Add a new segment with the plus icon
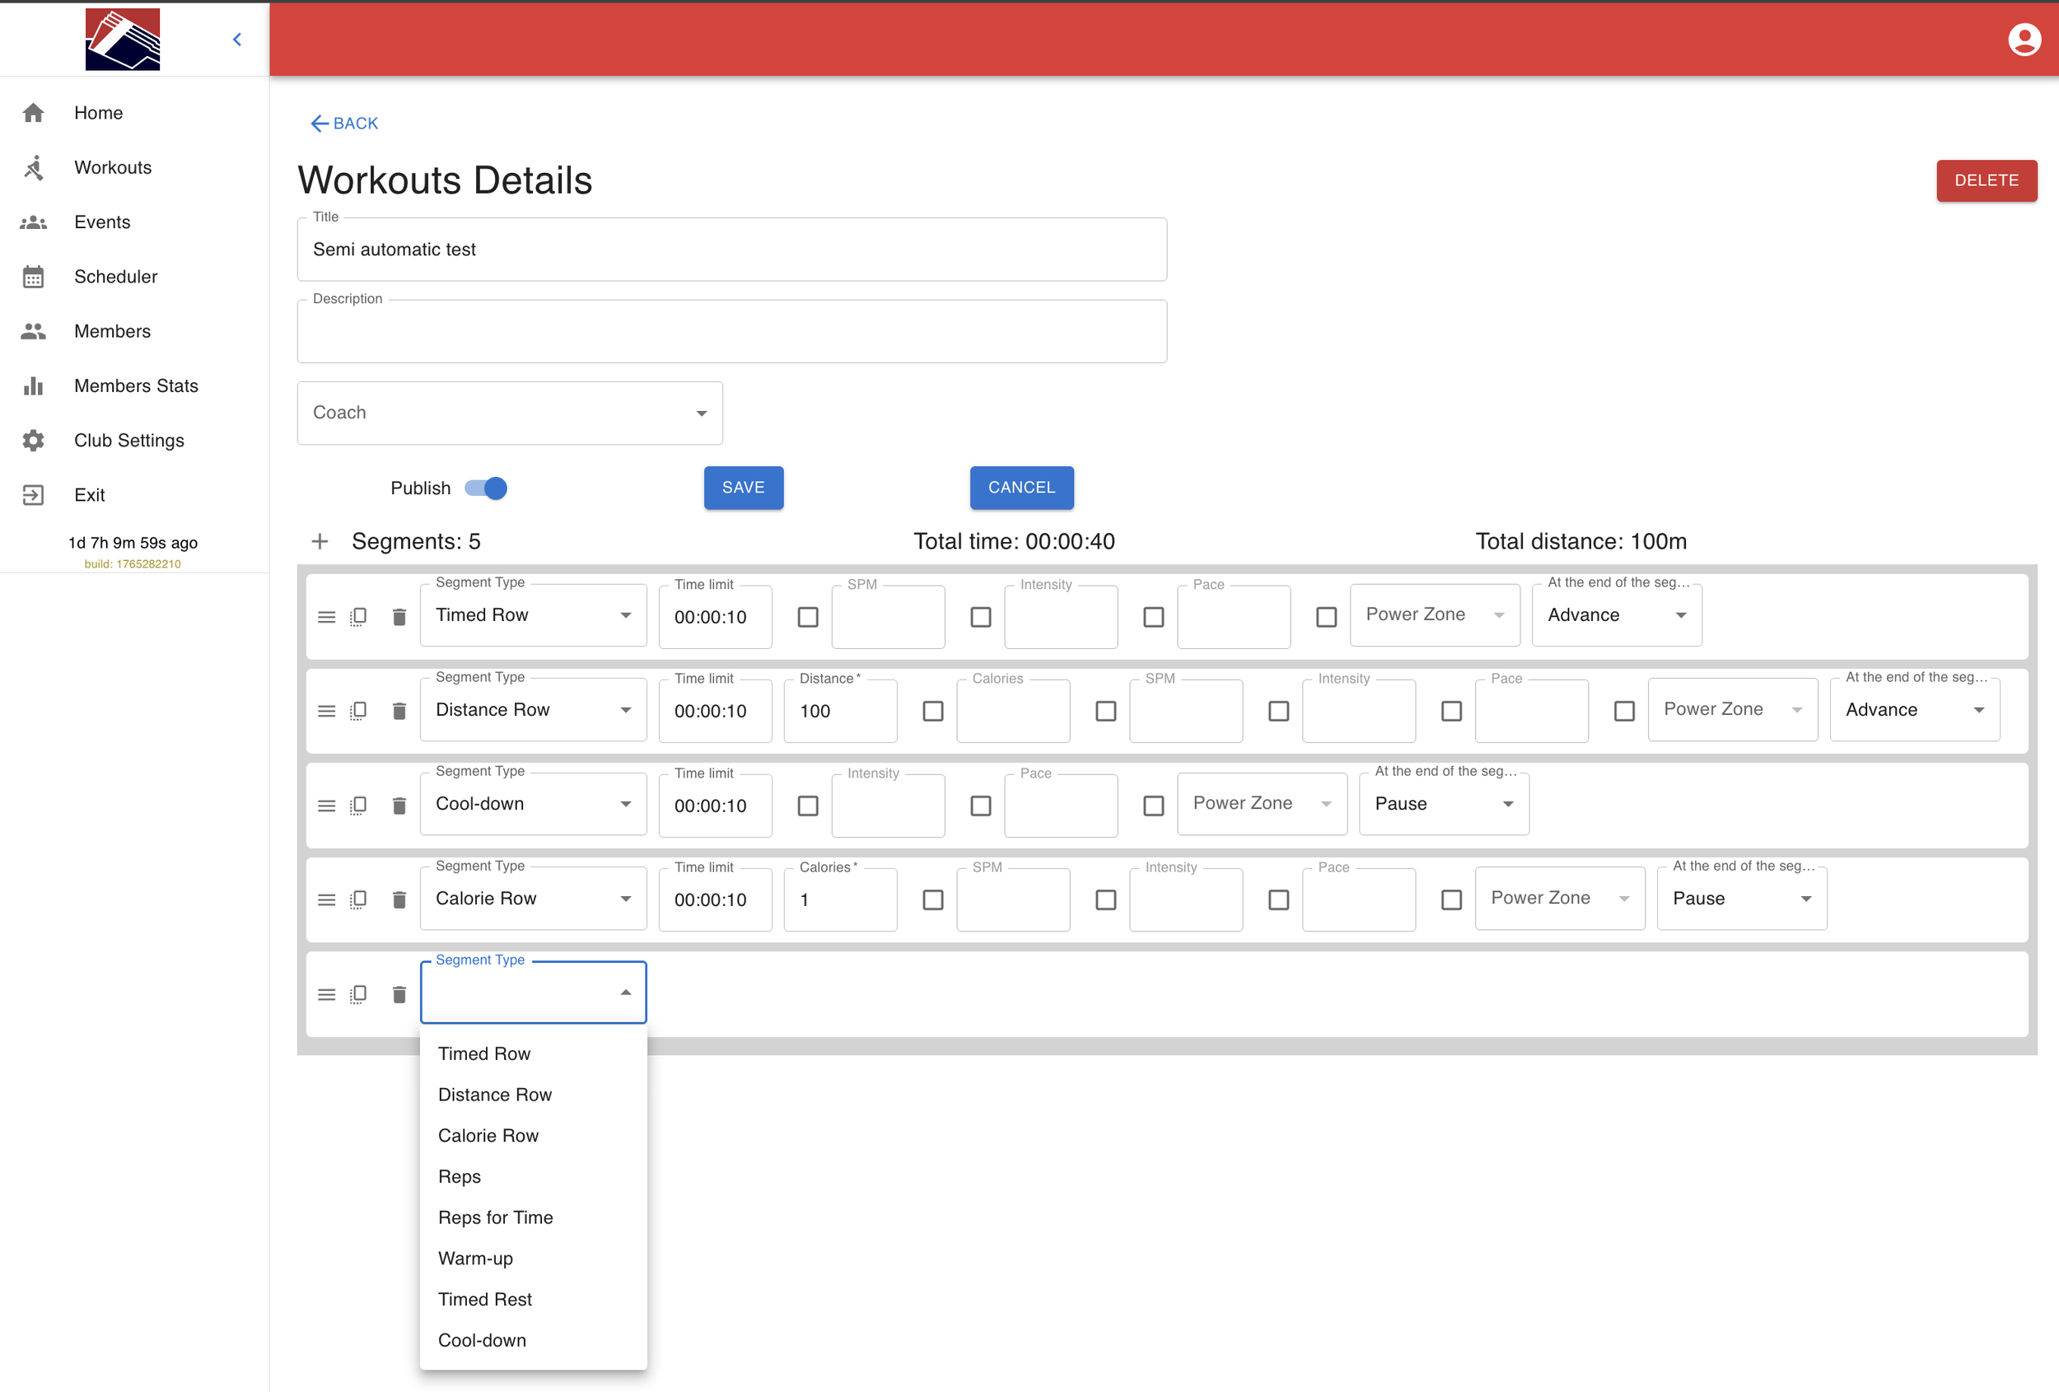The width and height of the screenshot is (2059, 1392). (x=320, y=541)
